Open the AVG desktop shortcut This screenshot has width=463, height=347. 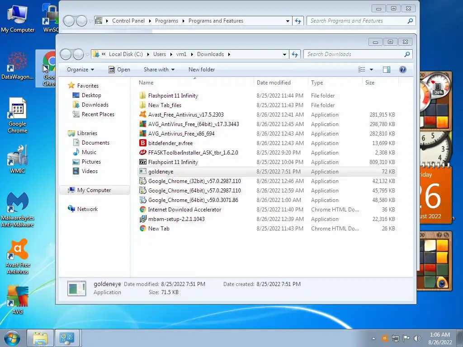[18, 300]
